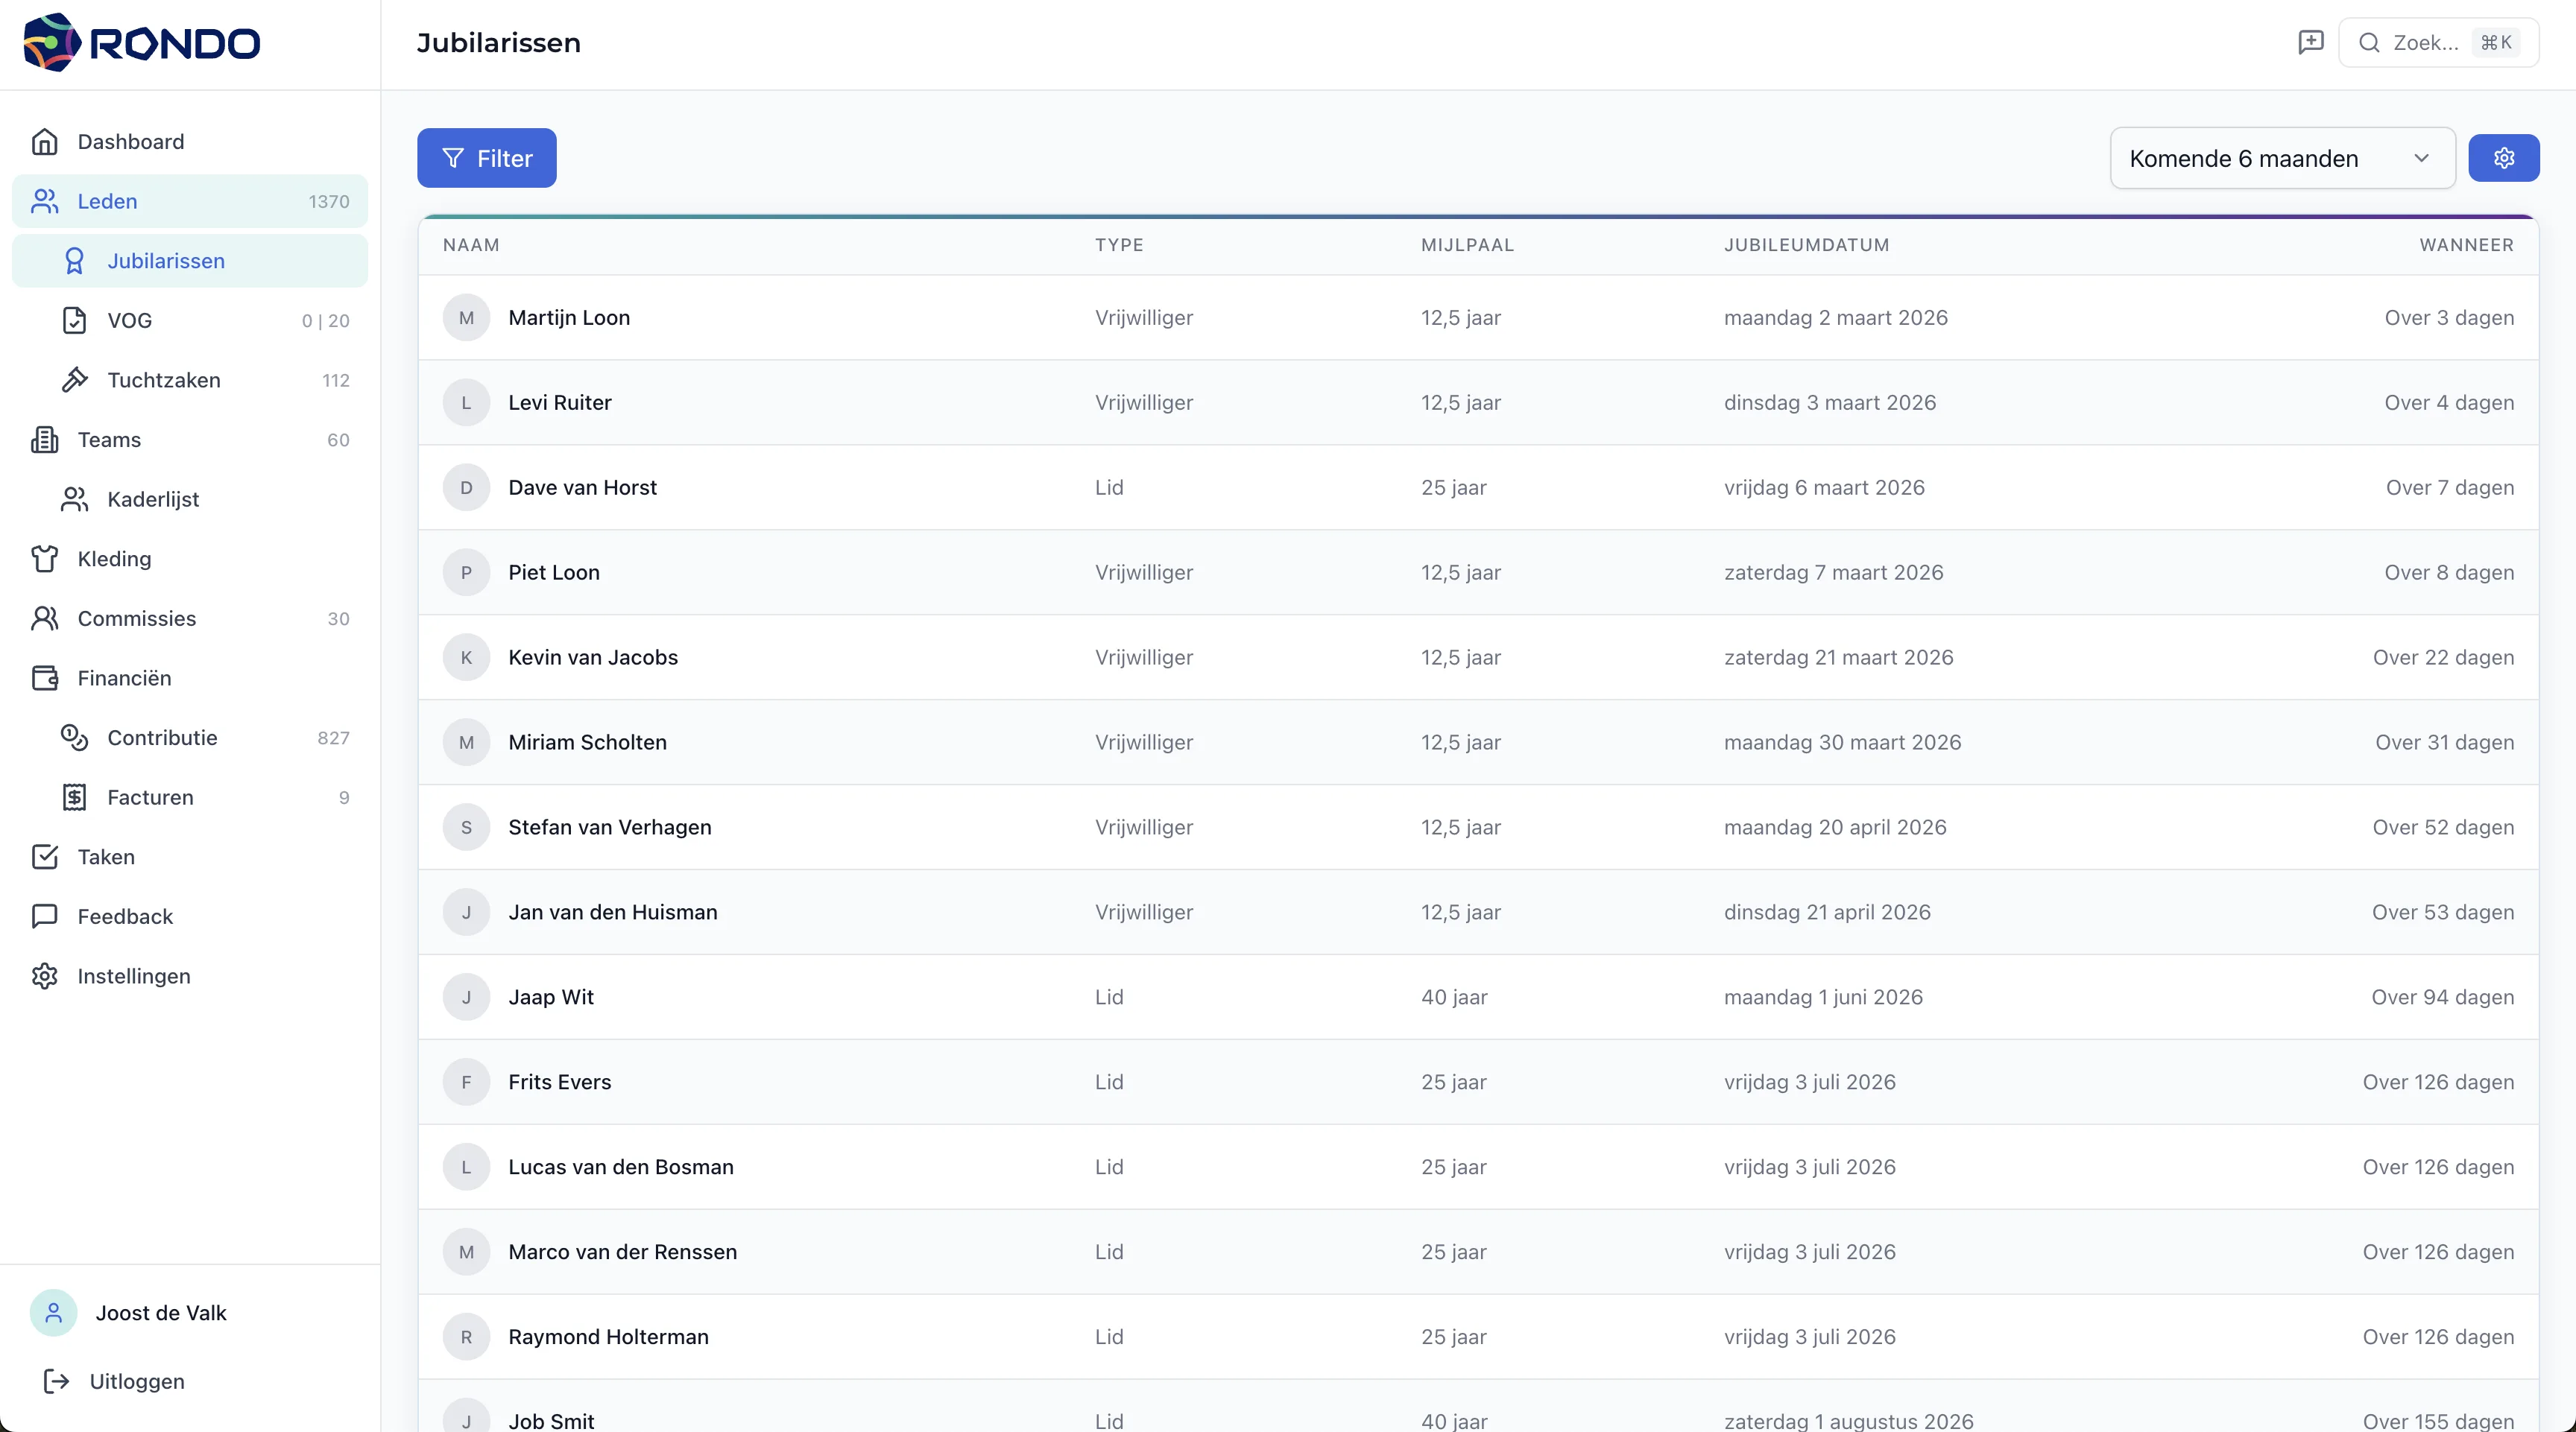Open the Joost de Valk profile

click(x=161, y=1313)
